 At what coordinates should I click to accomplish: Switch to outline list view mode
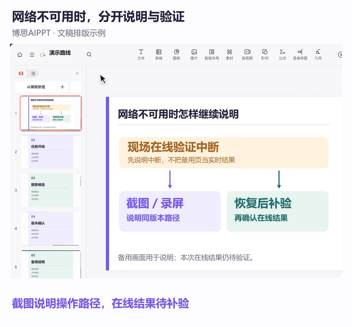(33, 73)
